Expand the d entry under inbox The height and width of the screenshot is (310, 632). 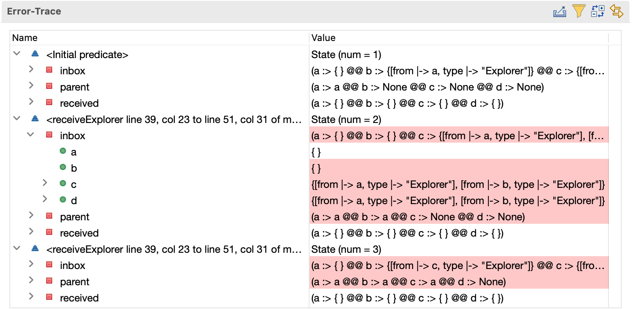pos(45,200)
